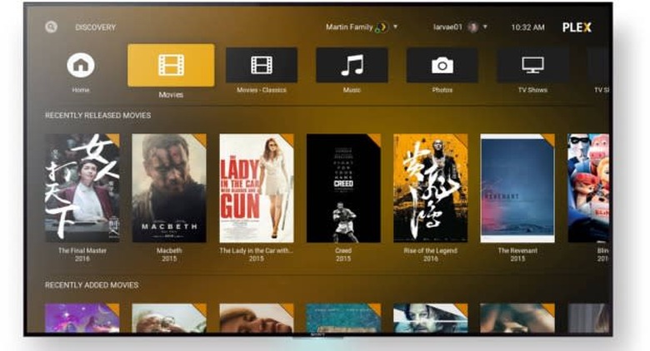Screen dimensions: 650x351
Task: Click the Plex logo
Action: point(576,27)
